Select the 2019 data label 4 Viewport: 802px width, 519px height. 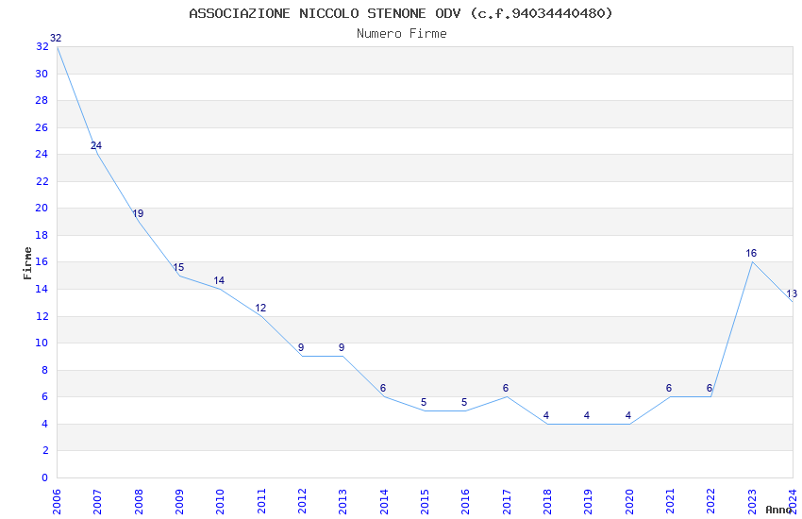(x=587, y=416)
